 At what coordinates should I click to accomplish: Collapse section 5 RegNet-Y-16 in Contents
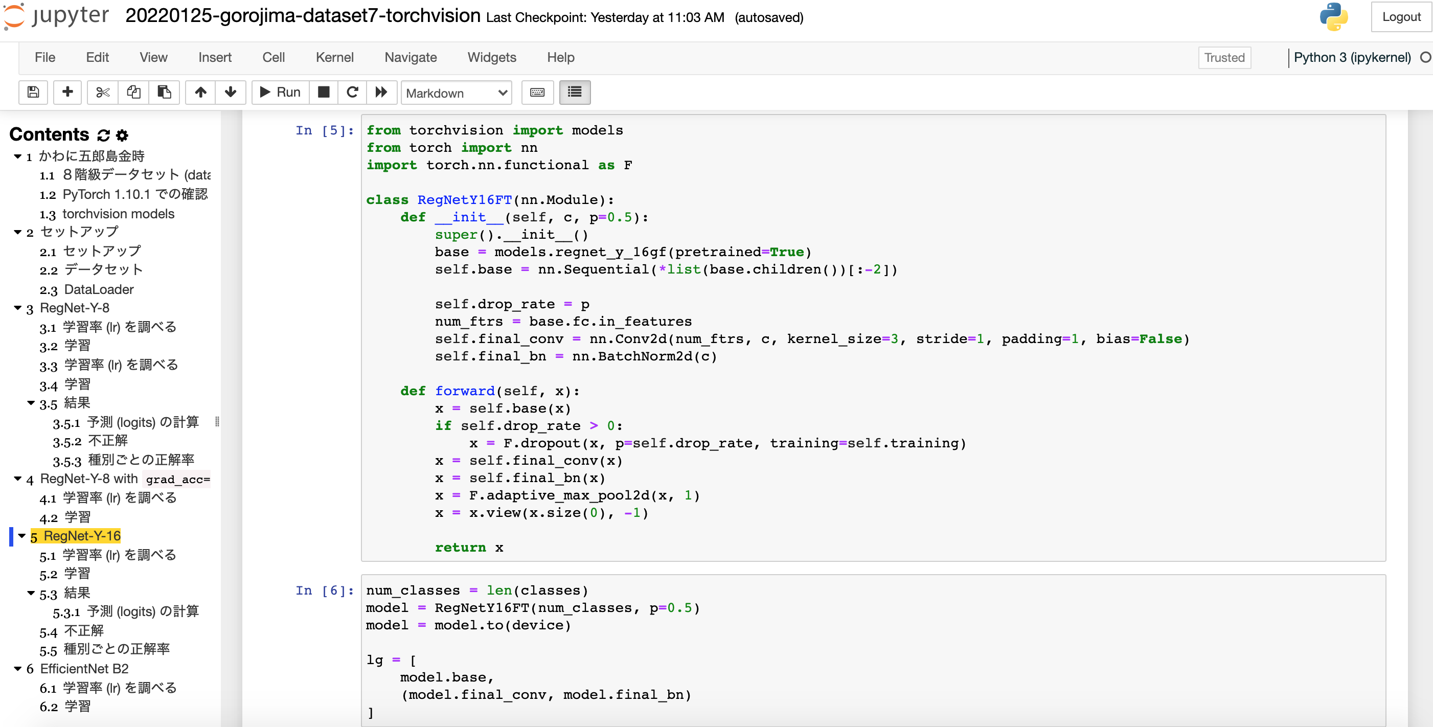(21, 536)
